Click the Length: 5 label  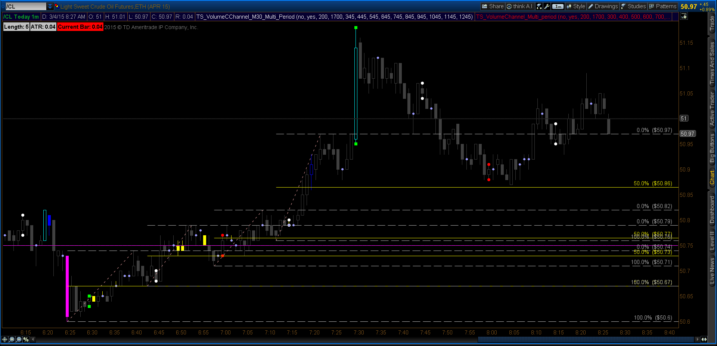pyautogui.click(x=16, y=27)
